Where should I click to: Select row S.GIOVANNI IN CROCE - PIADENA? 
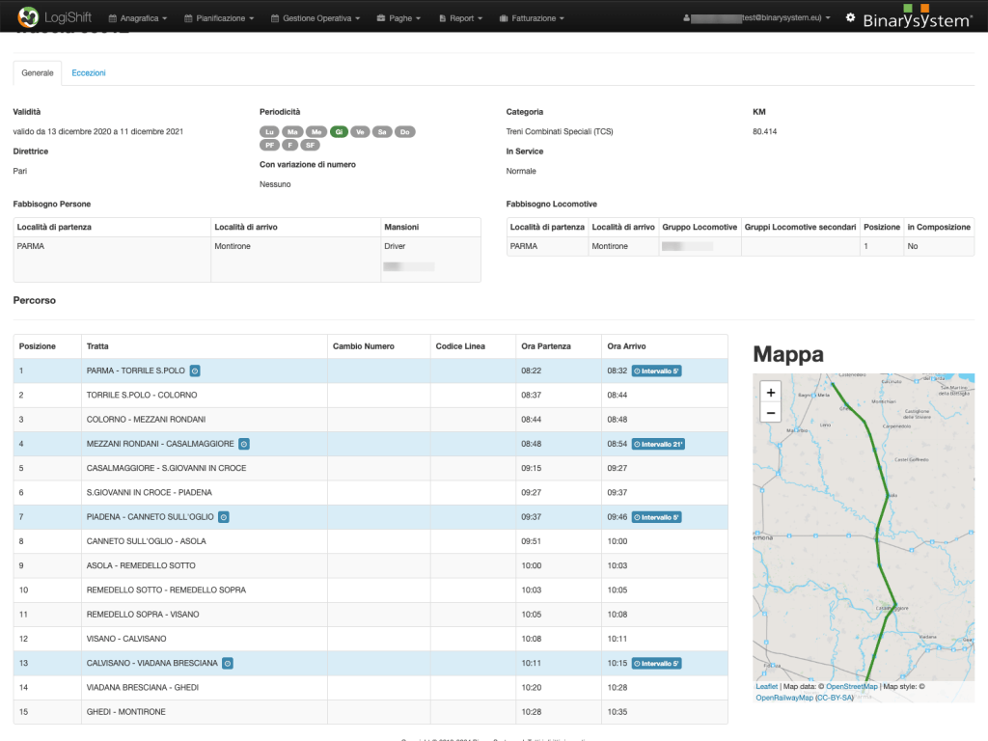(x=370, y=493)
